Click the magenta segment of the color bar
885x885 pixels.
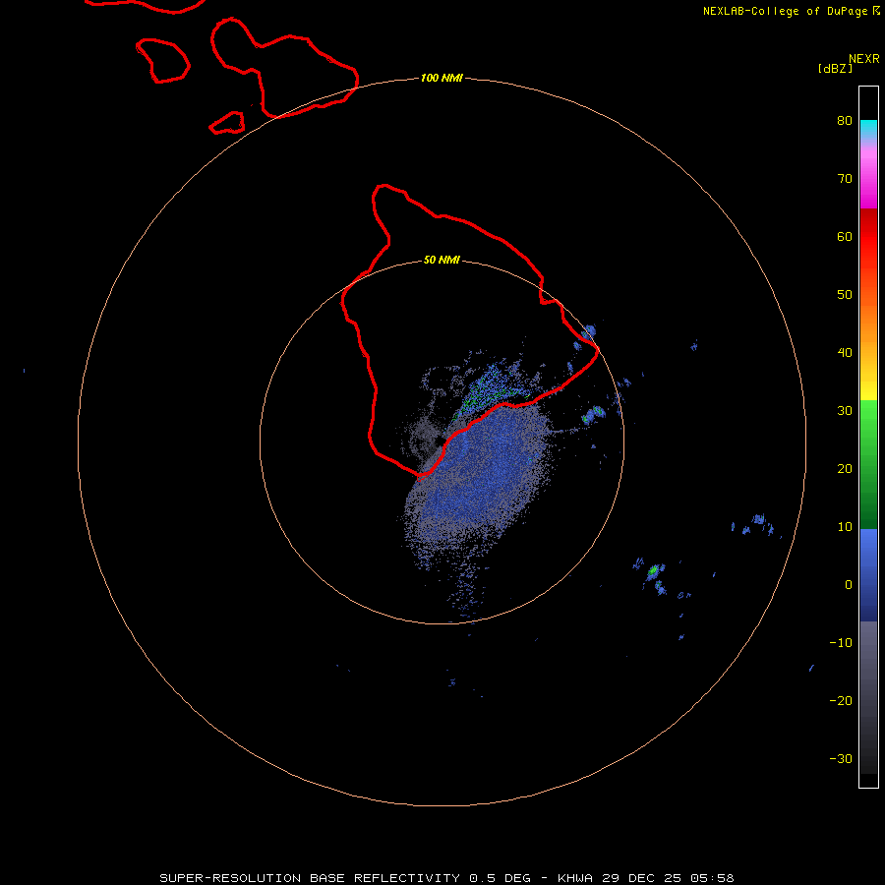[868, 181]
